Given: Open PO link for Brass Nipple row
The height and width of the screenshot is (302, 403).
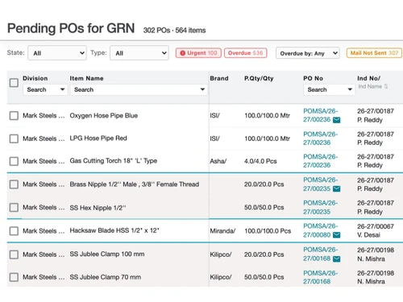Looking at the screenshot, I should [320, 184].
